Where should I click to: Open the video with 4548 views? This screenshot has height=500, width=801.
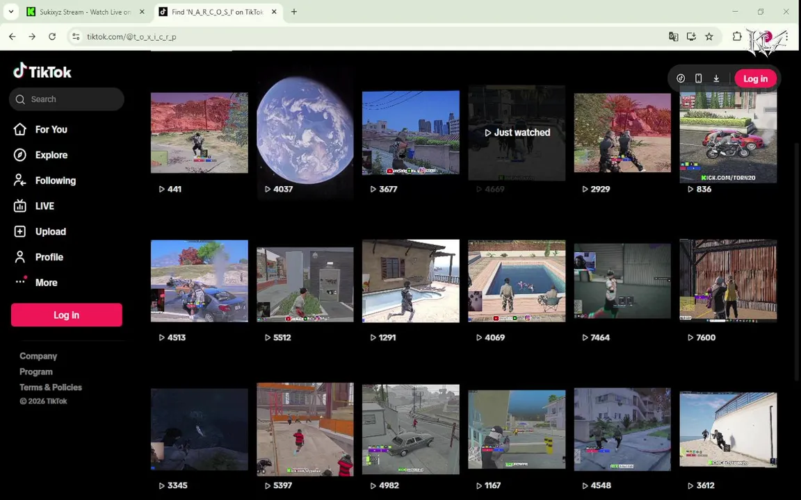(622, 429)
